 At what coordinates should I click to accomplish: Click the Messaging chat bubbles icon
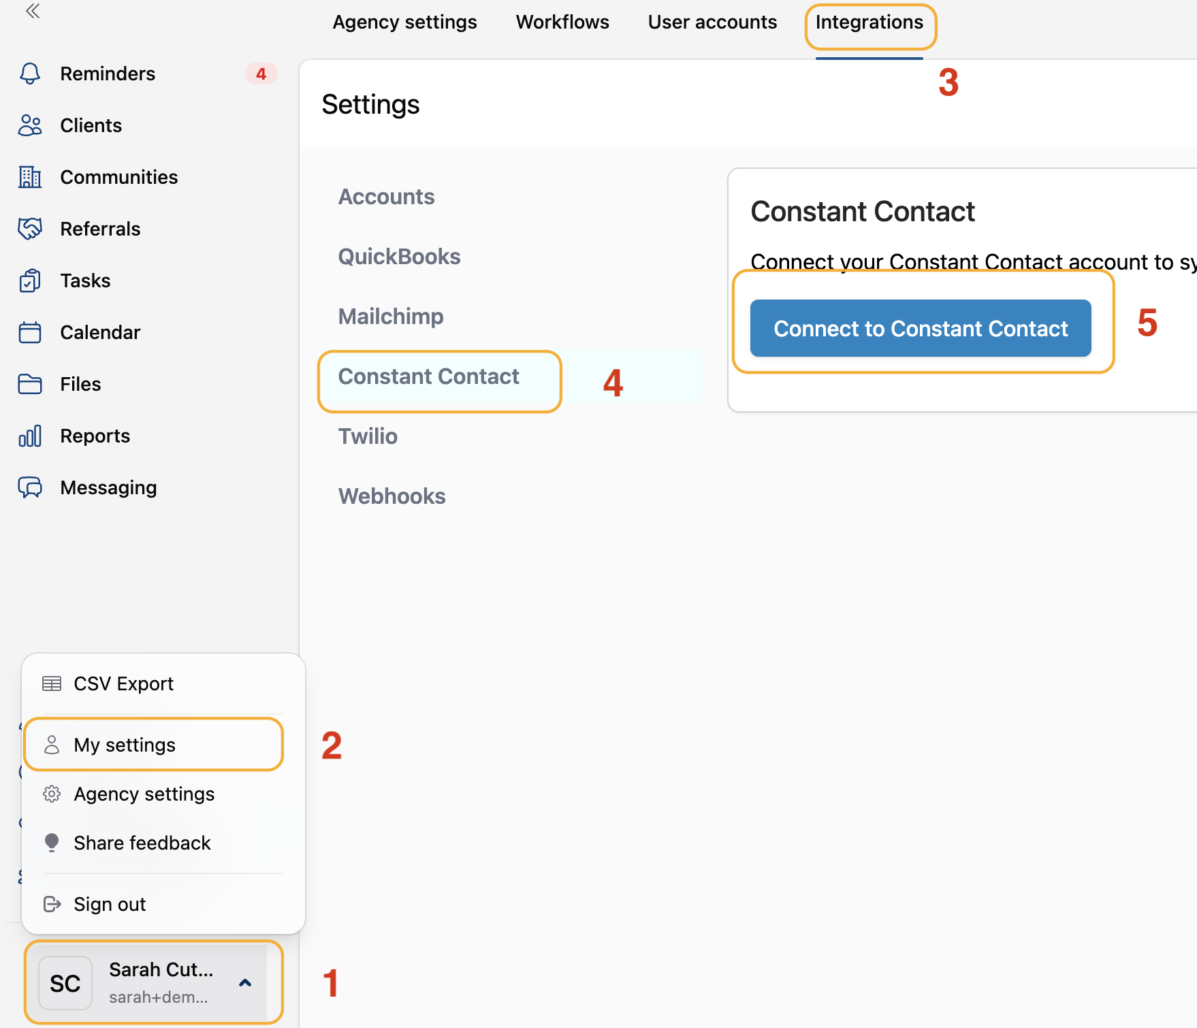click(x=30, y=487)
